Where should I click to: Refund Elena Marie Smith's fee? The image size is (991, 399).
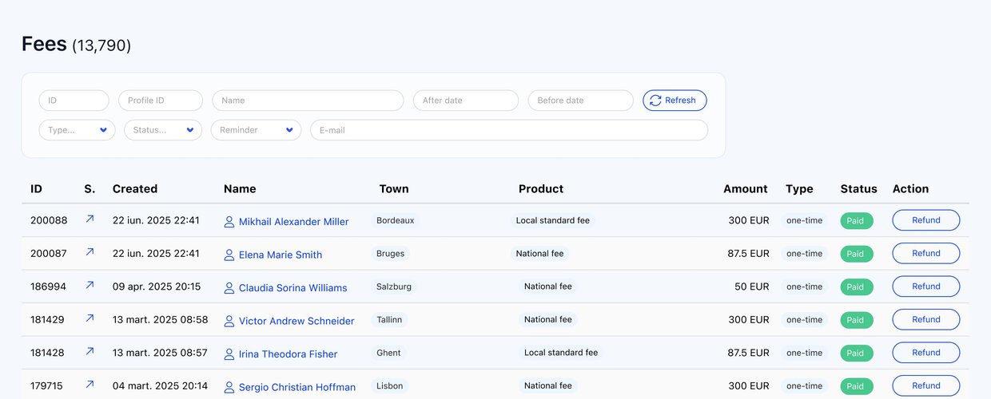(925, 254)
